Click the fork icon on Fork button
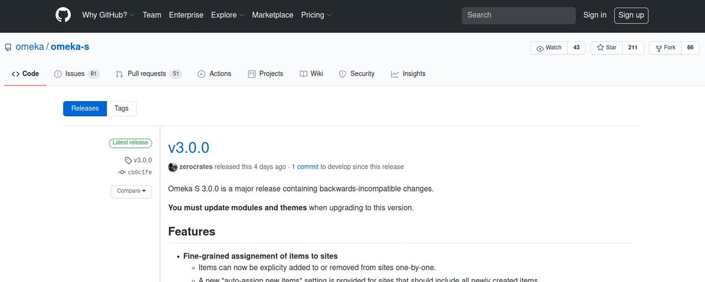 (659, 48)
